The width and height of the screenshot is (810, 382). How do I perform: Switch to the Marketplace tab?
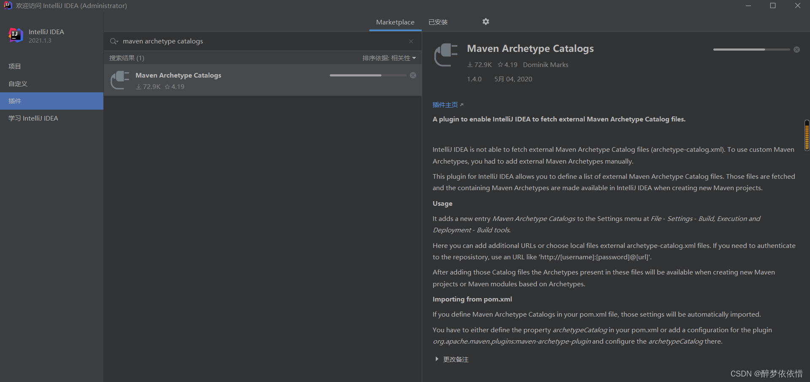(395, 22)
